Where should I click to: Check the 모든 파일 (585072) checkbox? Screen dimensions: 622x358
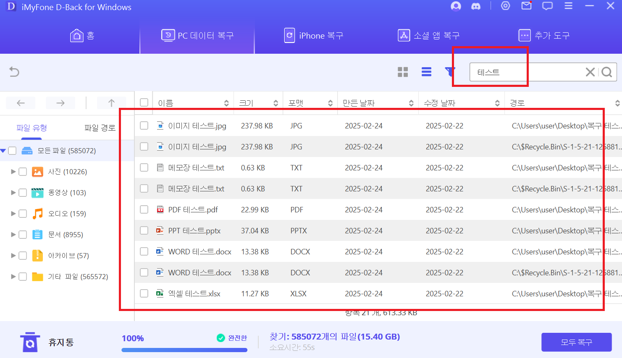(x=12, y=151)
